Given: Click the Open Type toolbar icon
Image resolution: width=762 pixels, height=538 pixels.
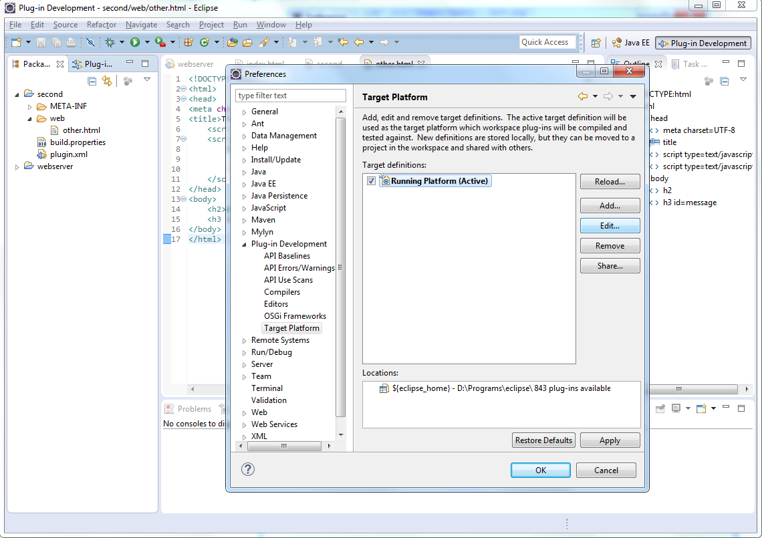Looking at the screenshot, I should [x=233, y=42].
